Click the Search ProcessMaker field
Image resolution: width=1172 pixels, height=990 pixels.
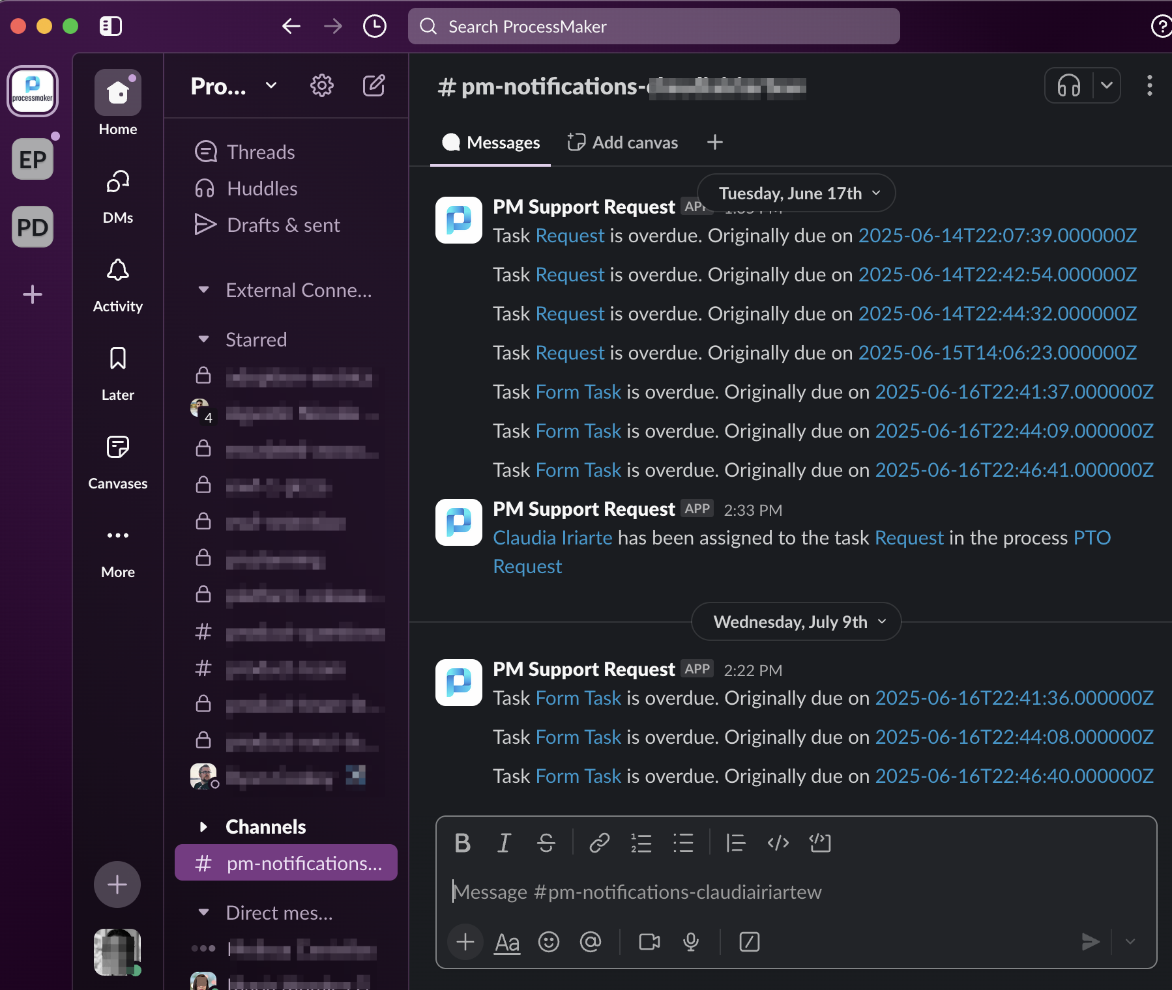pyautogui.click(x=654, y=26)
